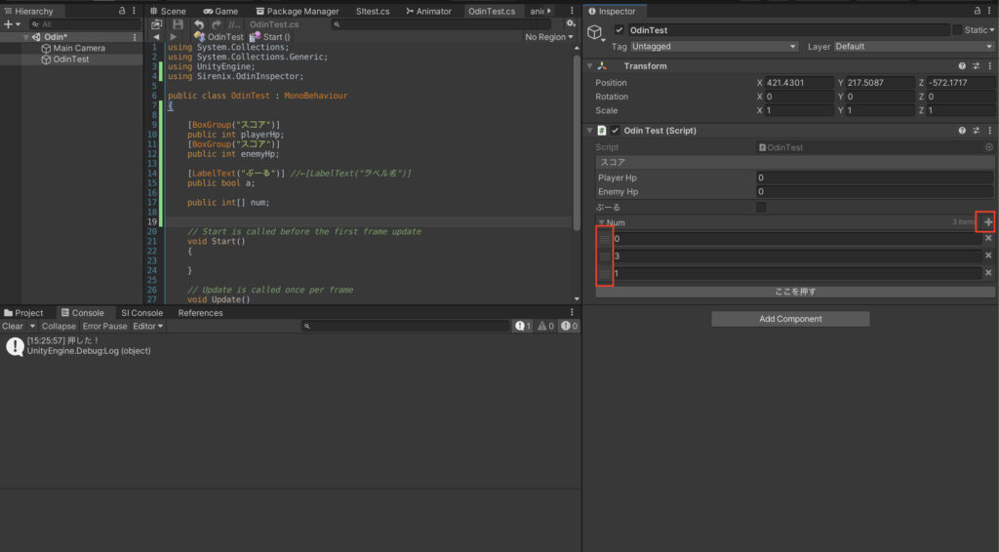Navigate forward arrow in script editor

click(174, 37)
